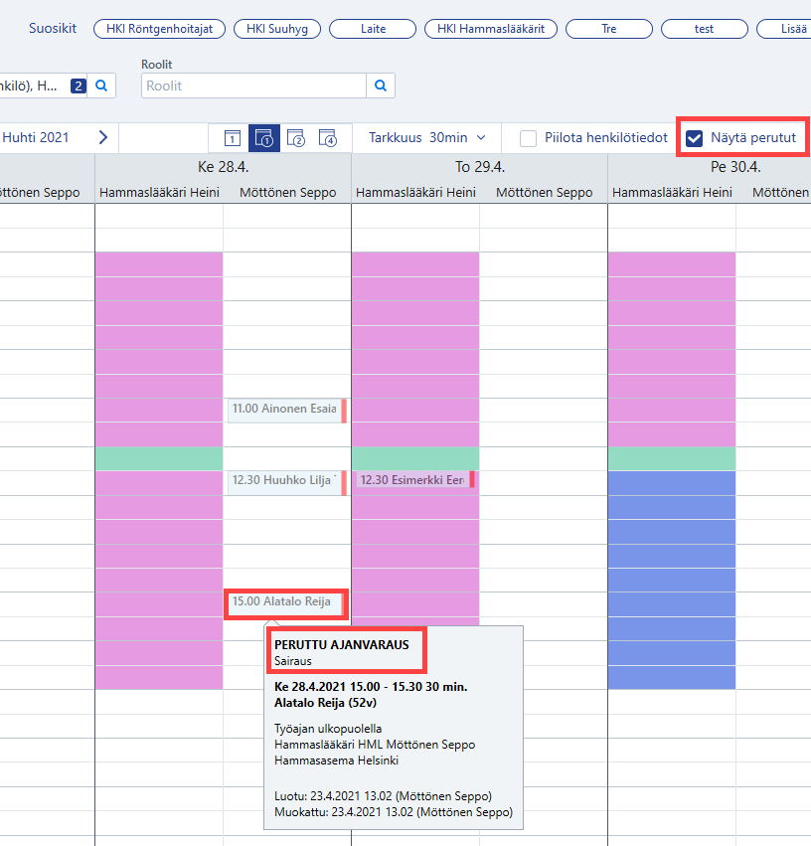The image size is (811, 846).
Task: Select the HKI Röntgenhoitajat favorite
Action: [x=160, y=29]
